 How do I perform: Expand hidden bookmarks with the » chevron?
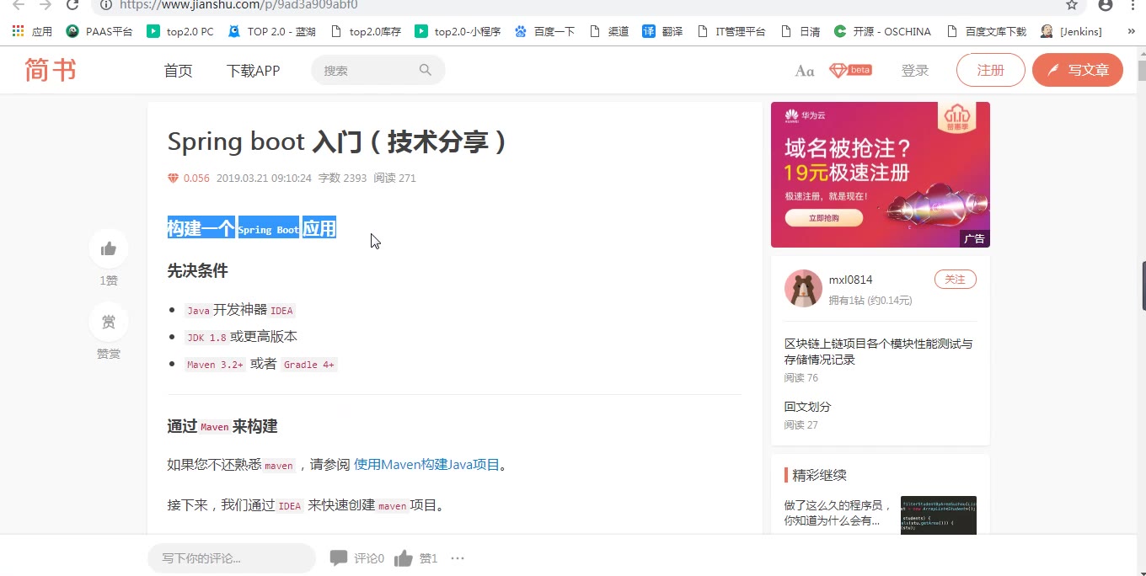[1132, 31]
